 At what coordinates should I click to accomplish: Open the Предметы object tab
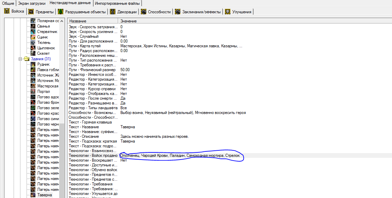(x=41, y=12)
